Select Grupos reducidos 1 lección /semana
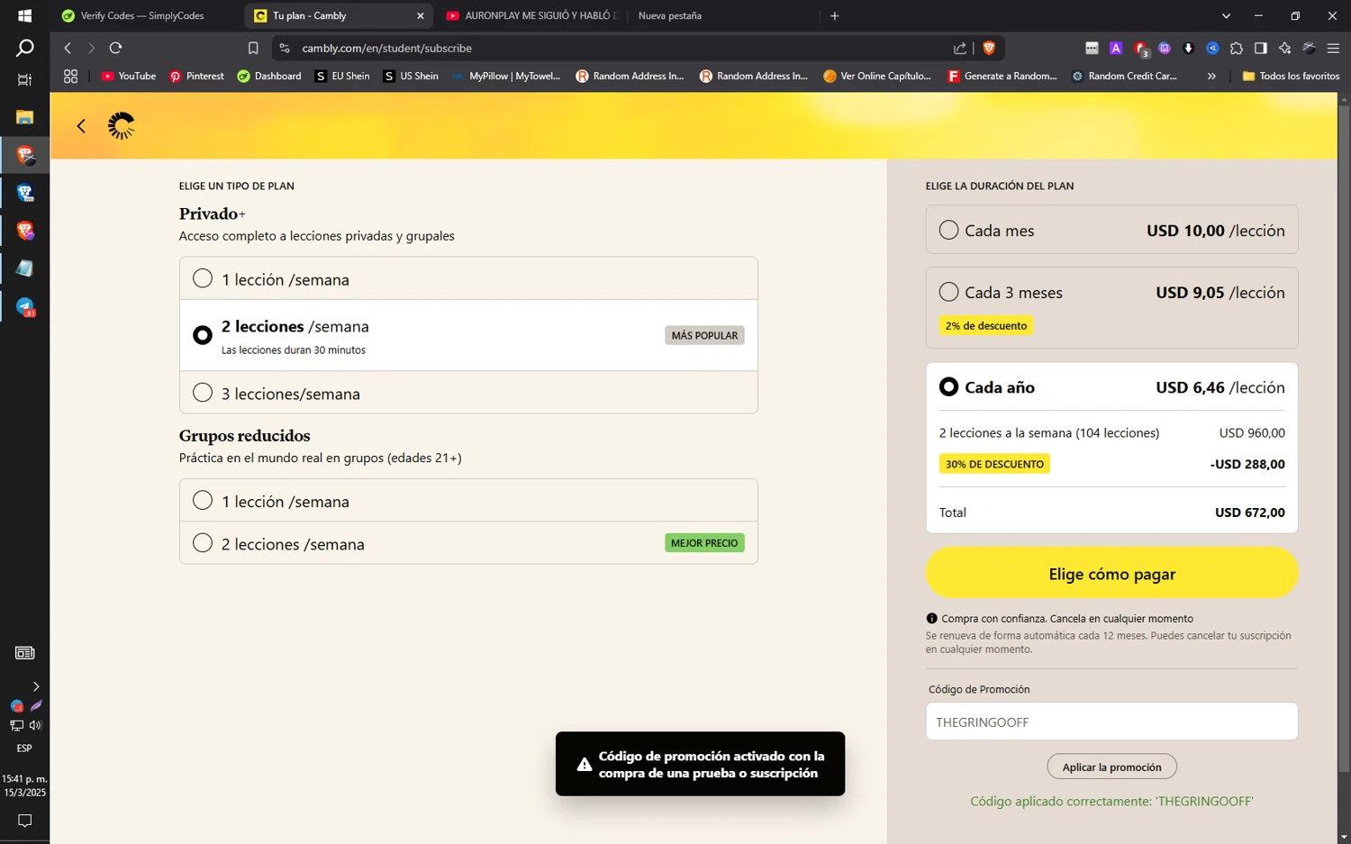 point(468,501)
